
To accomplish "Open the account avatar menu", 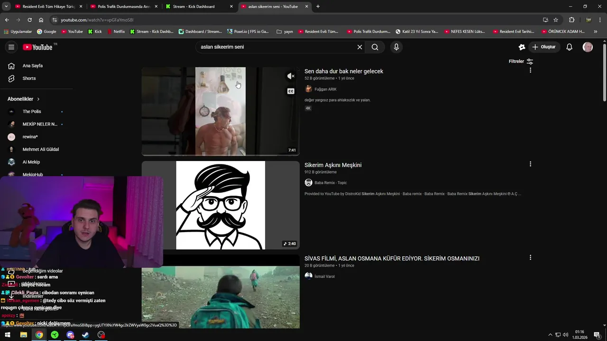I will point(588,47).
